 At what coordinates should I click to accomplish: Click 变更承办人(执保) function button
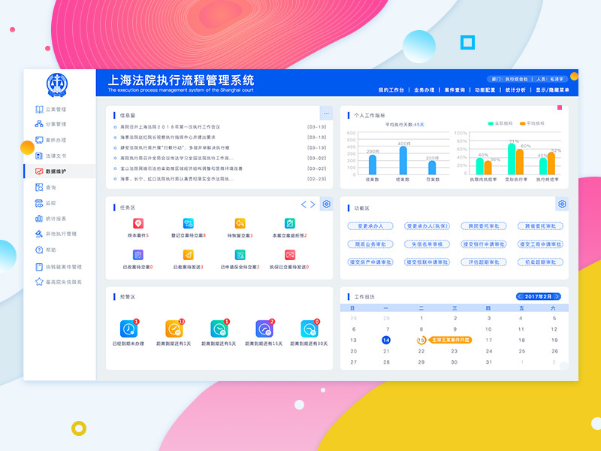click(x=427, y=226)
